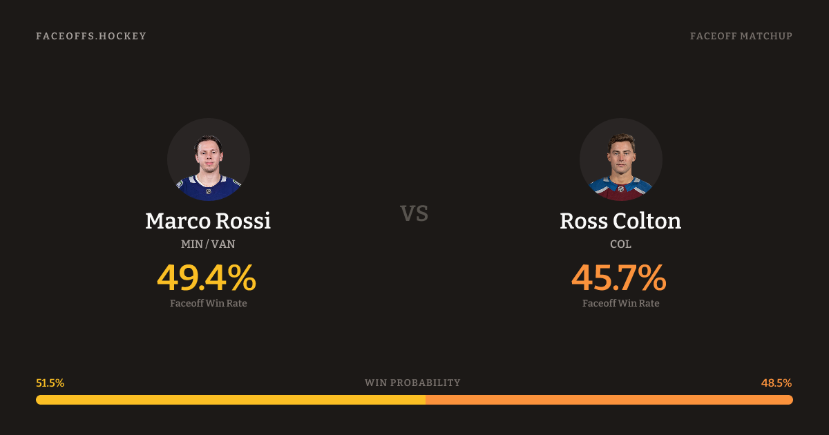This screenshot has width=829, height=435.
Task: Click the COL team label
Action: (620, 244)
